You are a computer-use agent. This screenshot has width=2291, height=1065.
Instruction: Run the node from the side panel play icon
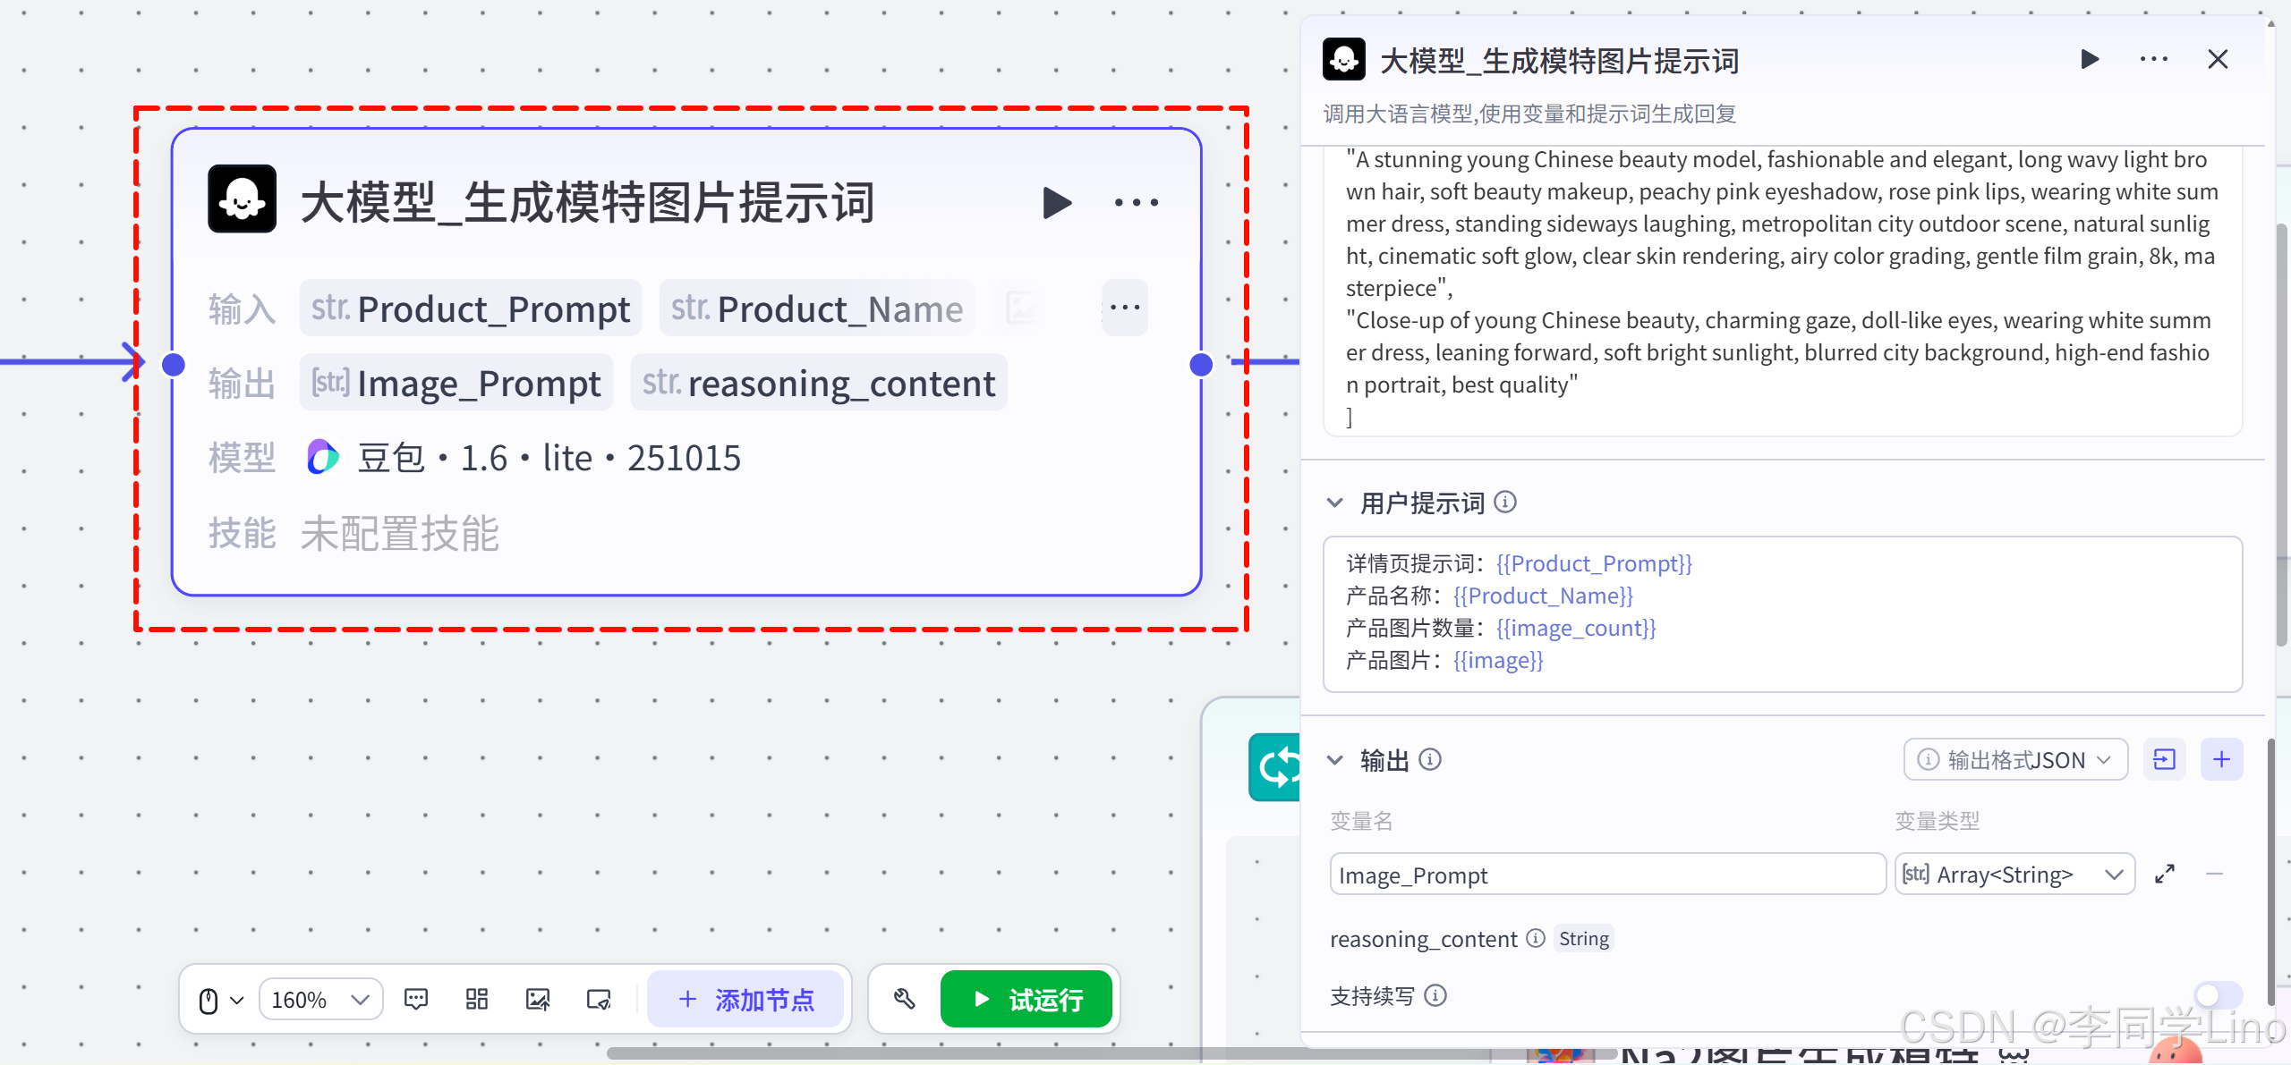[2090, 60]
